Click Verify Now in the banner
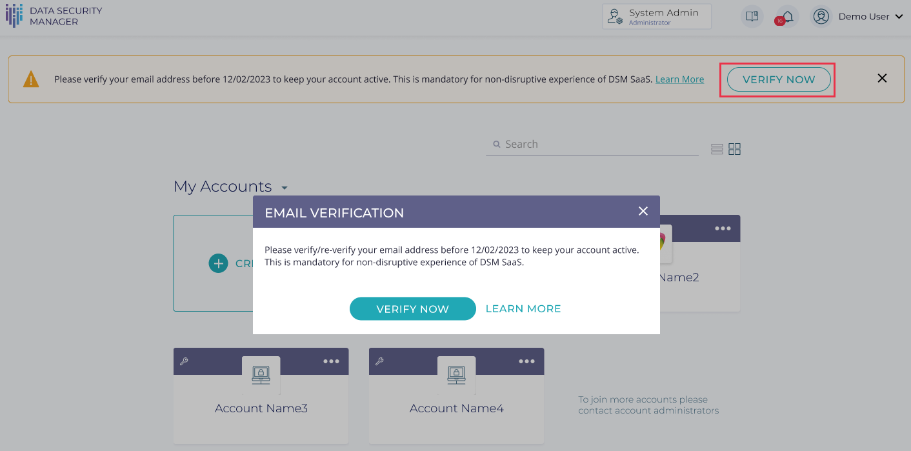Image resolution: width=911 pixels, height=451 pixels. pos(778,79)
